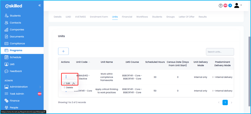This screenshot has height=114, width=251.
Task: Expand the Administration submenu arrow
Action: click(x=40, y=87)
